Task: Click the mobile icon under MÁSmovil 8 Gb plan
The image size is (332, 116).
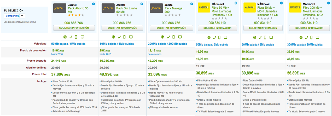Action: 311,38
